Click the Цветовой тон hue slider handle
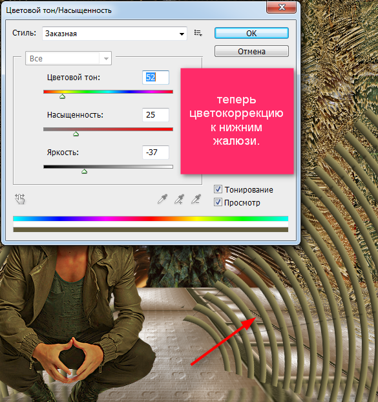378x402 pixels. point(62,96)
